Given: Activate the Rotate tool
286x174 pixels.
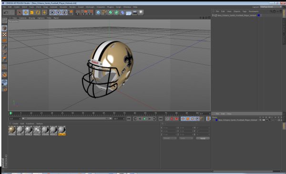Looking at the screenshot, I should click(x=38, y=12).
